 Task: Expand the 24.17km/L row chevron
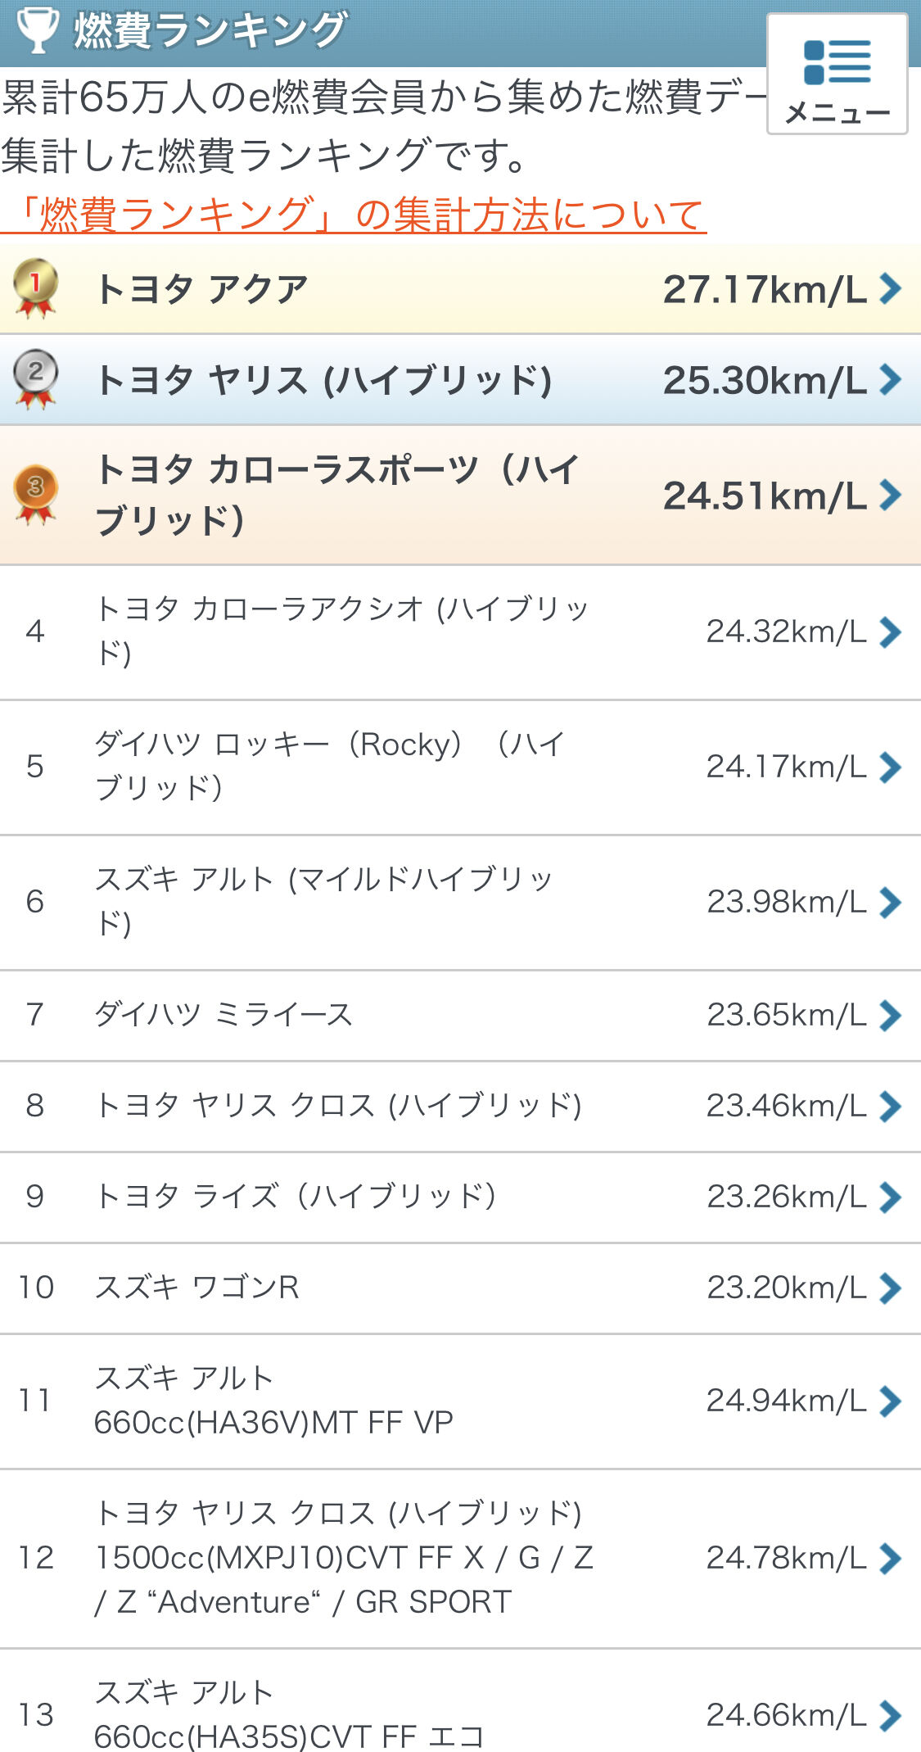click(890, 767)
